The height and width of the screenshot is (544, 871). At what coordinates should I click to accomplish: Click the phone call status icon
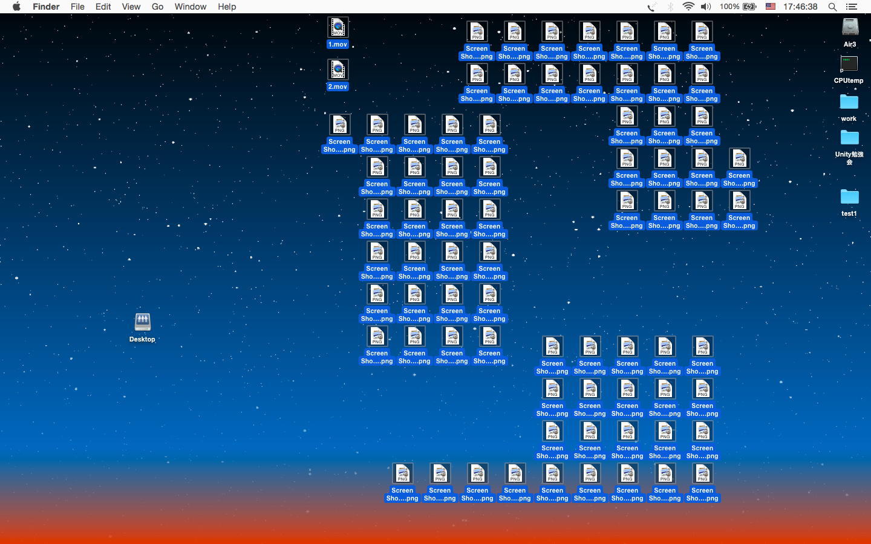tap(651, 7)
